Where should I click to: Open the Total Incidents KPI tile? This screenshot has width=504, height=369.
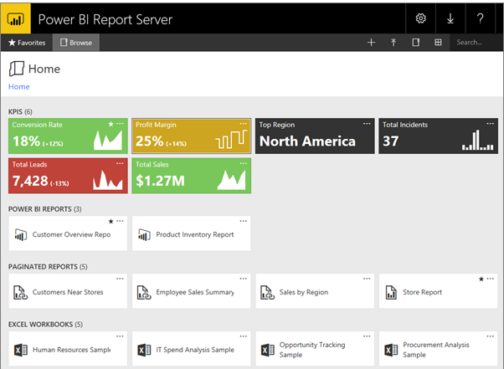click(439, 136)
